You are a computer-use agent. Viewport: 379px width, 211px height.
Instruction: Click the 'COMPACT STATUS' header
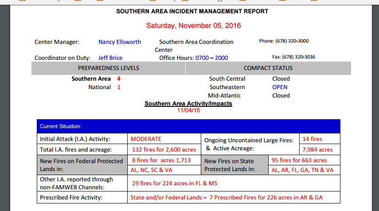tap(268, 68)
